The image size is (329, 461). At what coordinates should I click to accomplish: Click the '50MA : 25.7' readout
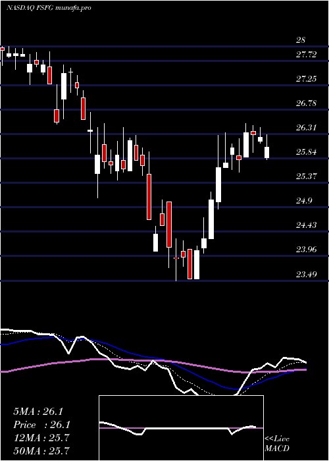point(41,451)
